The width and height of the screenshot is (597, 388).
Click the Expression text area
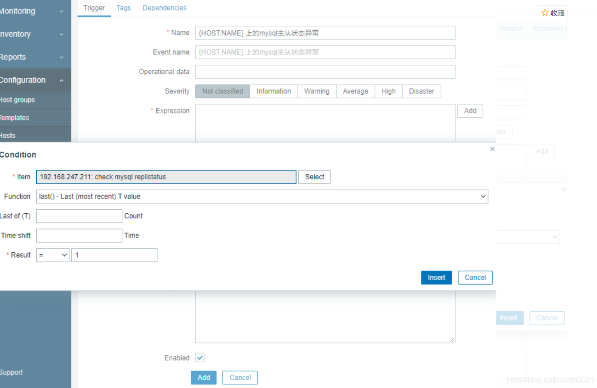pos(325,123)
